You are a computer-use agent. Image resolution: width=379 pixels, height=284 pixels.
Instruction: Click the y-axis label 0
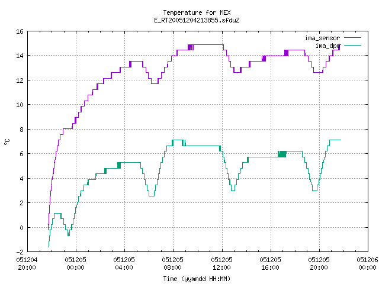(21, 228)
